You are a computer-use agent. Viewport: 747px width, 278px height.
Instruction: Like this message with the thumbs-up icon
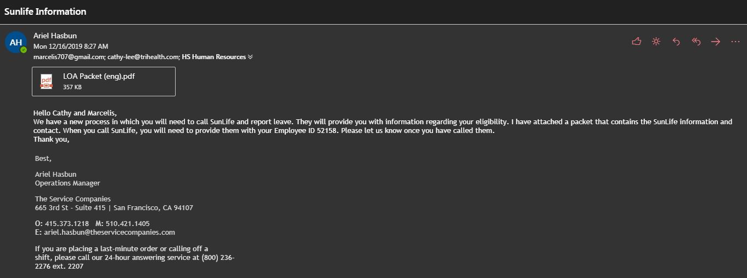[637, 42]
